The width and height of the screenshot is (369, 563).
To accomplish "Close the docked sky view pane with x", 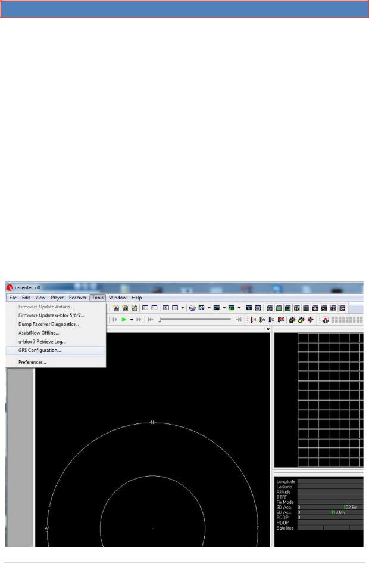I will 268,329.
